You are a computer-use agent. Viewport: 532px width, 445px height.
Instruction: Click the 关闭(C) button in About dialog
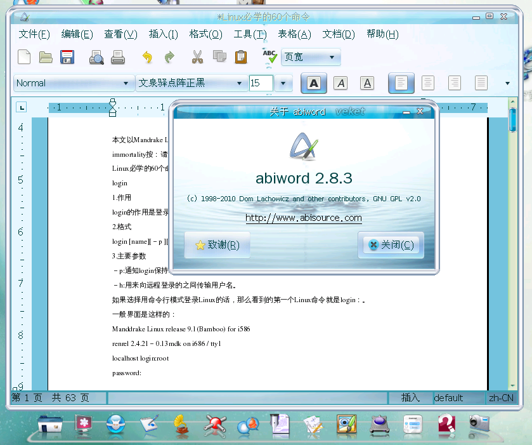[391, 245]
